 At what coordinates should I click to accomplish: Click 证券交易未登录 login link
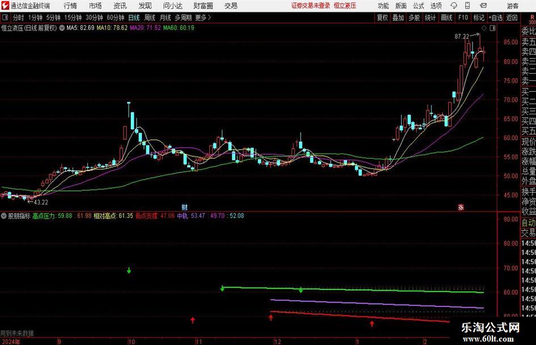pos(311,6)
